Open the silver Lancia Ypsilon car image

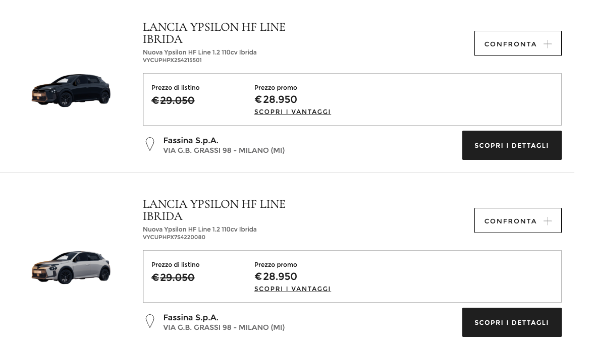click(x=71, y=267)
